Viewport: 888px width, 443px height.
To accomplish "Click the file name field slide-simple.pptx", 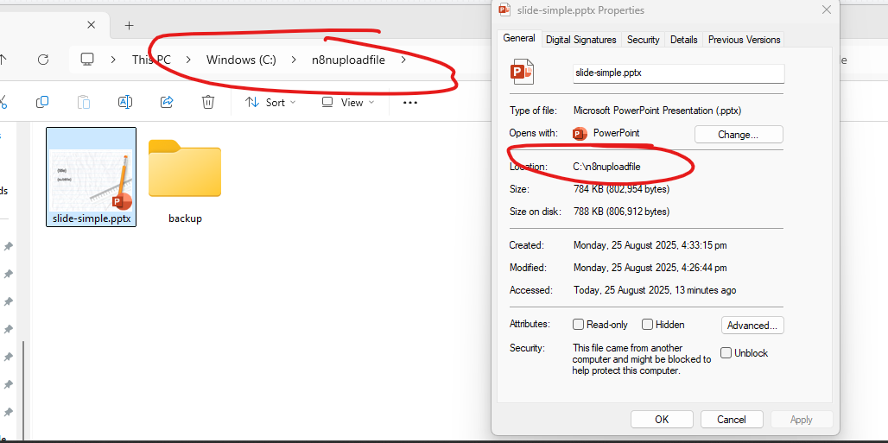I will pyautogui.click(x=678, y=73).
